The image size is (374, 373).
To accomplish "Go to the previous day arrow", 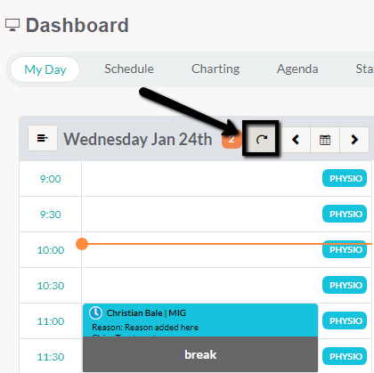I will [296, 140].
